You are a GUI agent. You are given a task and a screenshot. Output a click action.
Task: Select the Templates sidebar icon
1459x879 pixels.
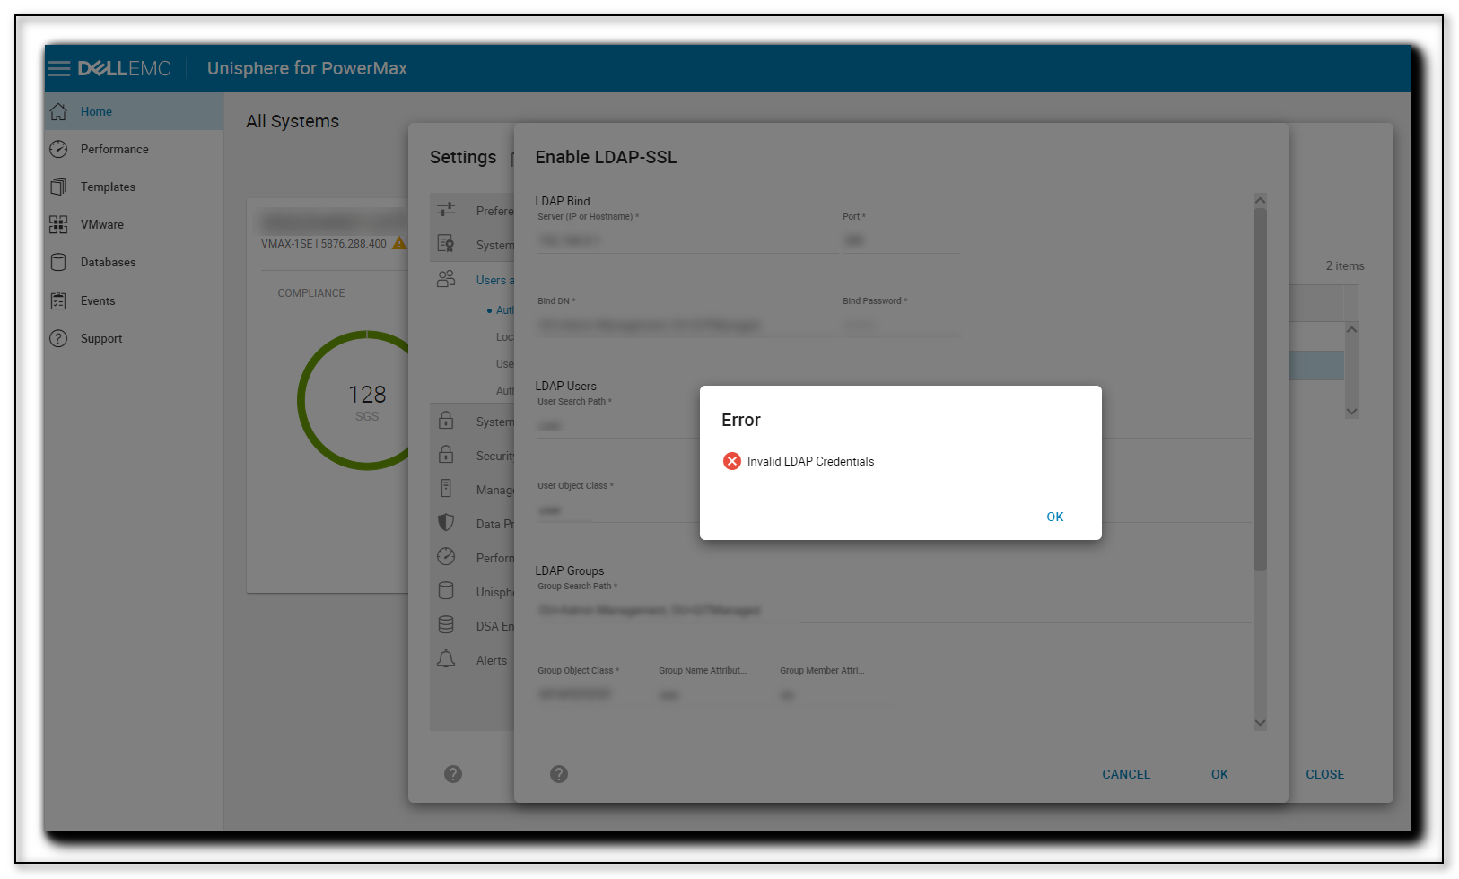(58, 187)
